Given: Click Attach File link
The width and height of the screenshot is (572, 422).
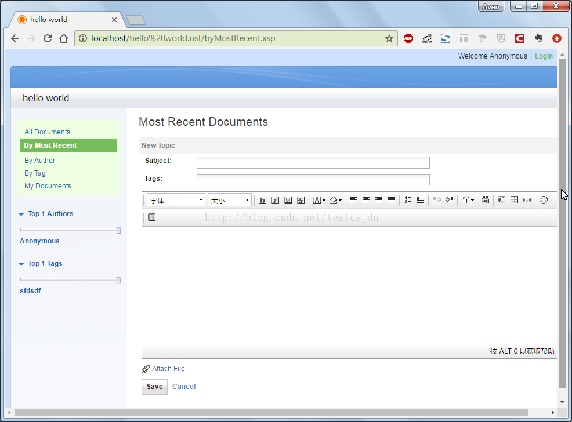Looking at the screenshot, I should point(168,369).
